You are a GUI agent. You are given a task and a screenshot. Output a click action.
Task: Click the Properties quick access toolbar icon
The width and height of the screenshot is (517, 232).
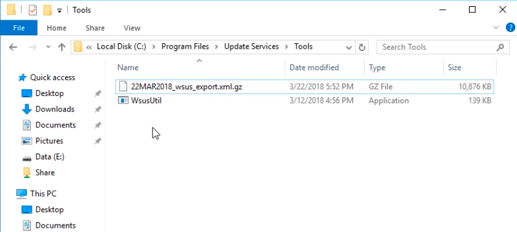(33, 10)
